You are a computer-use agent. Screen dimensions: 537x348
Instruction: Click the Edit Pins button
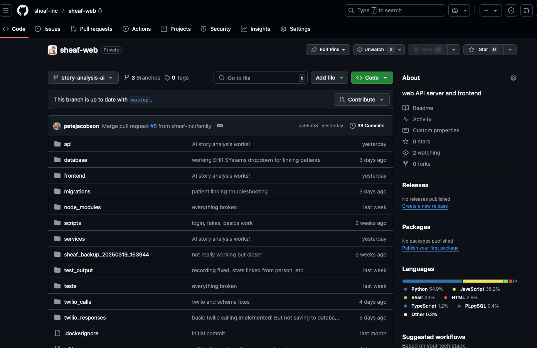(x=328, y=50)
